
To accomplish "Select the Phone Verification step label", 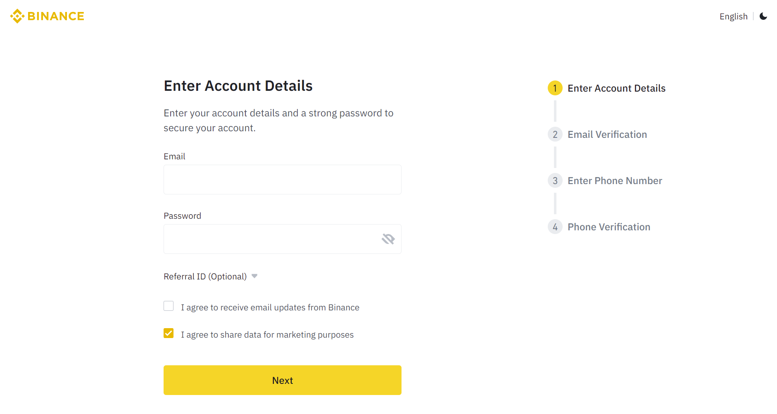I will click(x=608, y=227).
